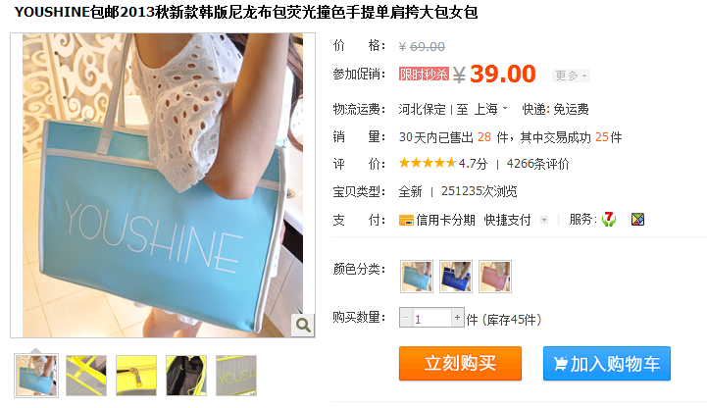Click the 限时秒杀 promotion badge

pyautogui.click(x=424, y=74)
